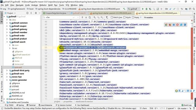The width and height of the screenshot is (196, 110).
Task: Click the elasticsearch.version breadcrumb
Action: click(x=84, y=101)
